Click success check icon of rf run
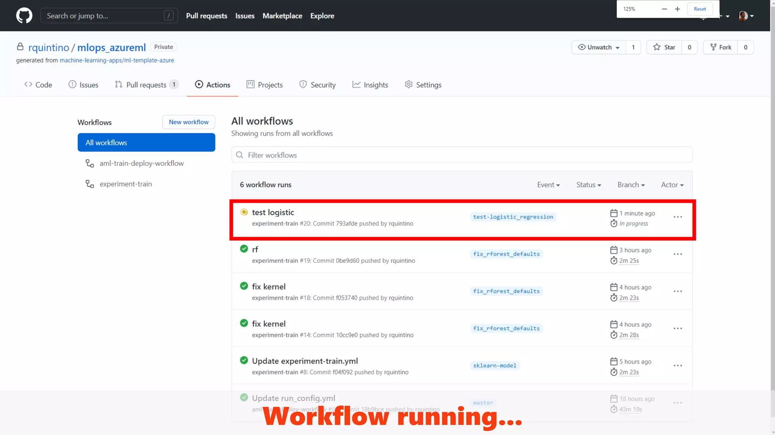This screenshot has height=435, width=775. click(244, 249)
